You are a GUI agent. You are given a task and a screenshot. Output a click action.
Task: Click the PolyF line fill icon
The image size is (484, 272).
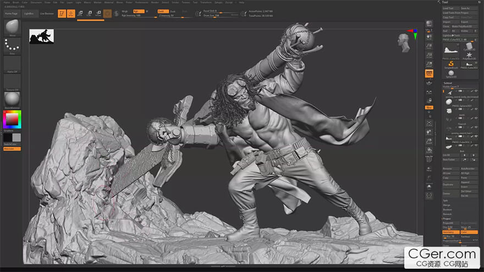429,159
